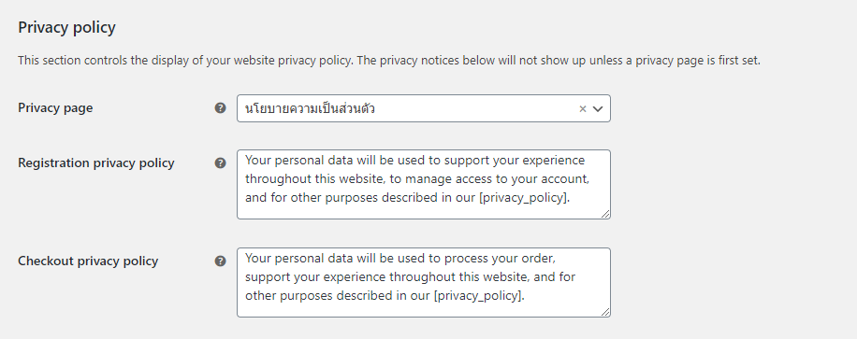This screenshot has height=339, width=857.
Task: Click into the Registration privacy policy textarea
Action: [x=424, y=185]
